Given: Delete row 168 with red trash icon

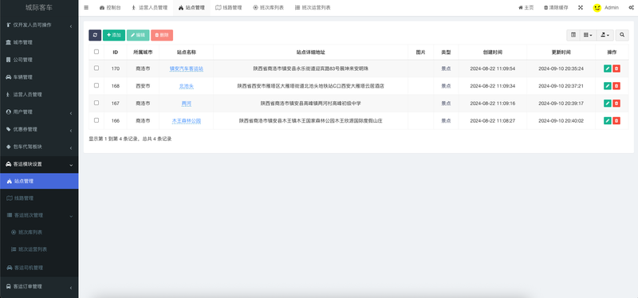Looking at the screenshot, I should pos(616,86).
